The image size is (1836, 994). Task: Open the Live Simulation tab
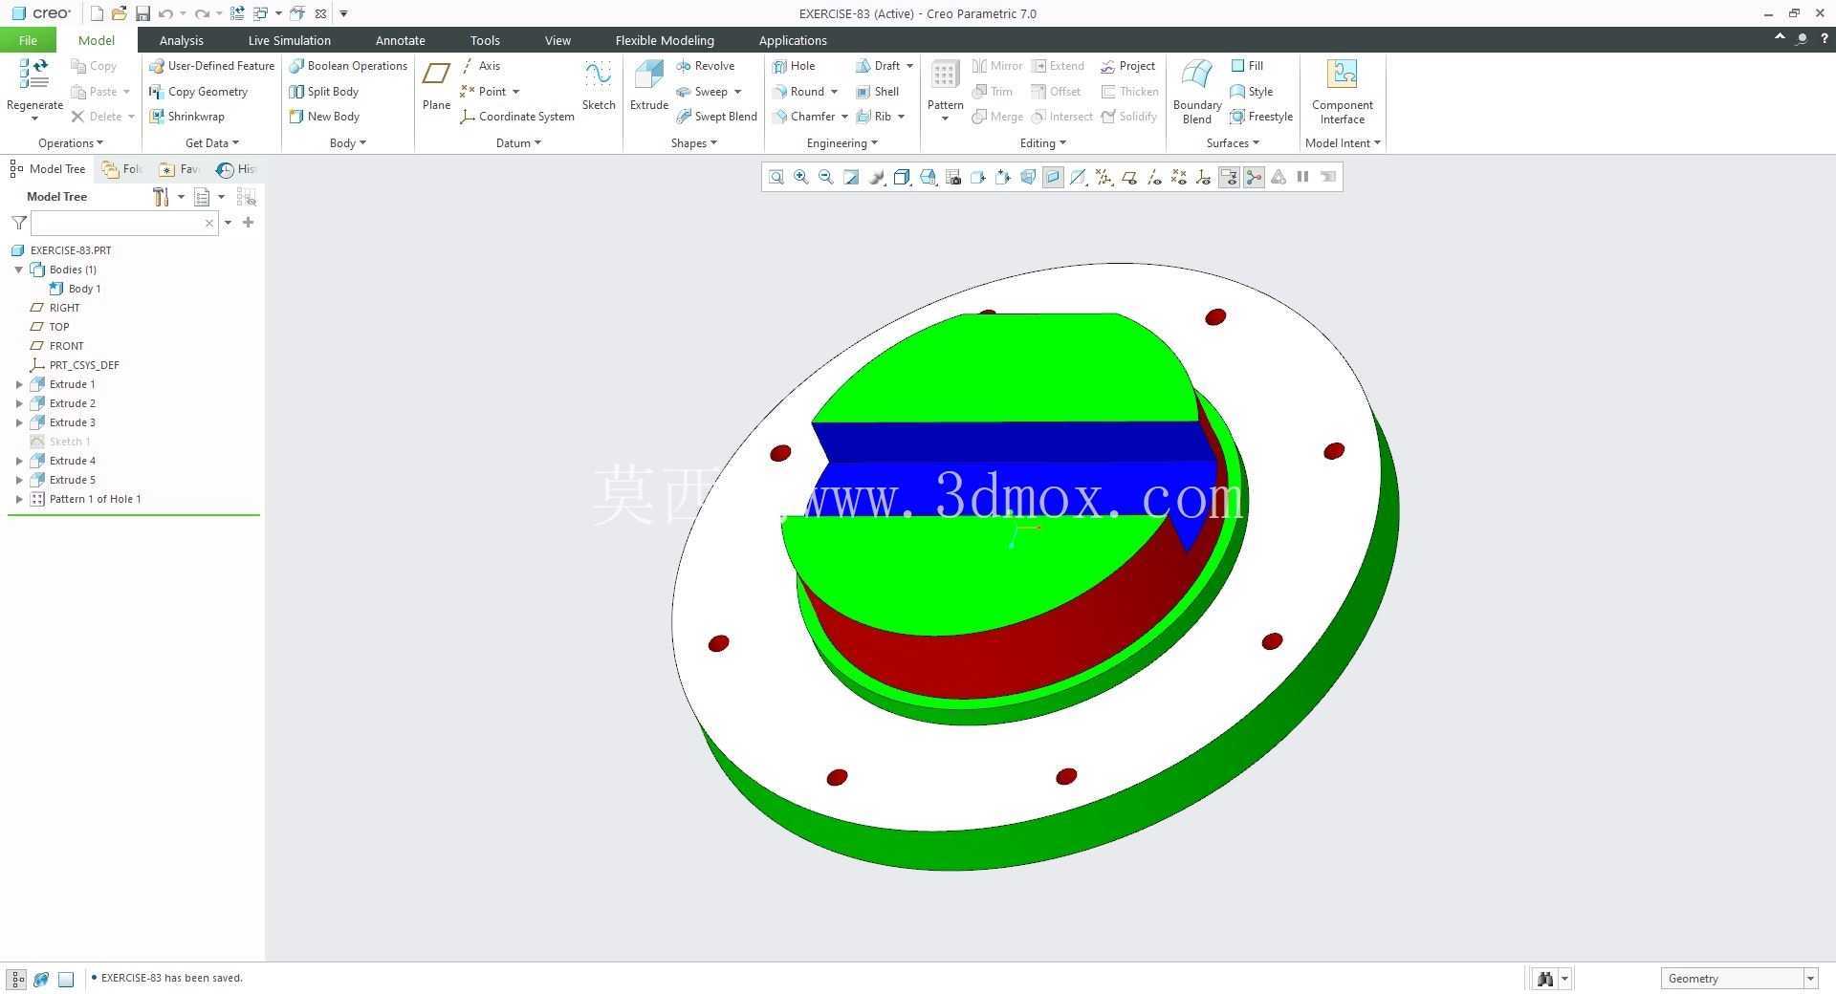289,40
